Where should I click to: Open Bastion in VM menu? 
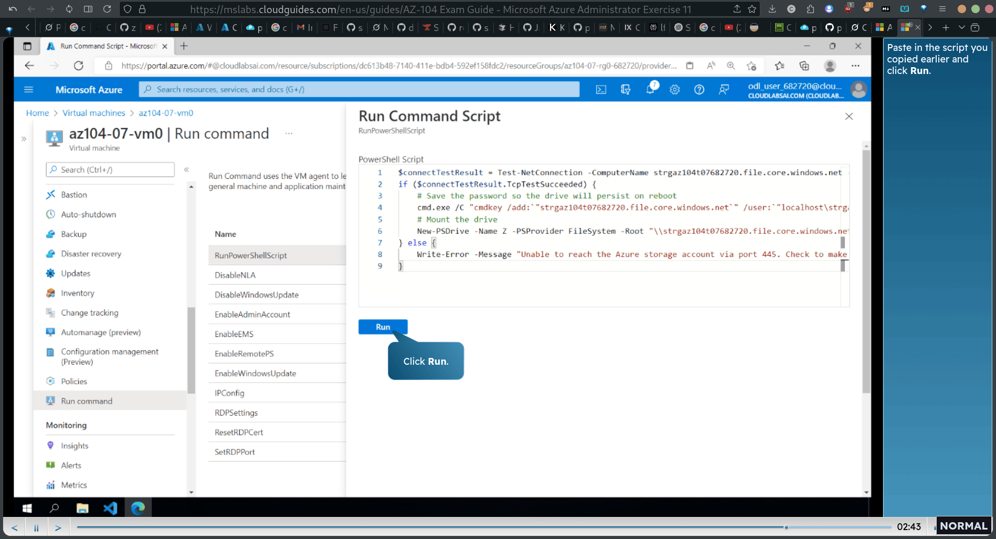click(x=74, y=195)
